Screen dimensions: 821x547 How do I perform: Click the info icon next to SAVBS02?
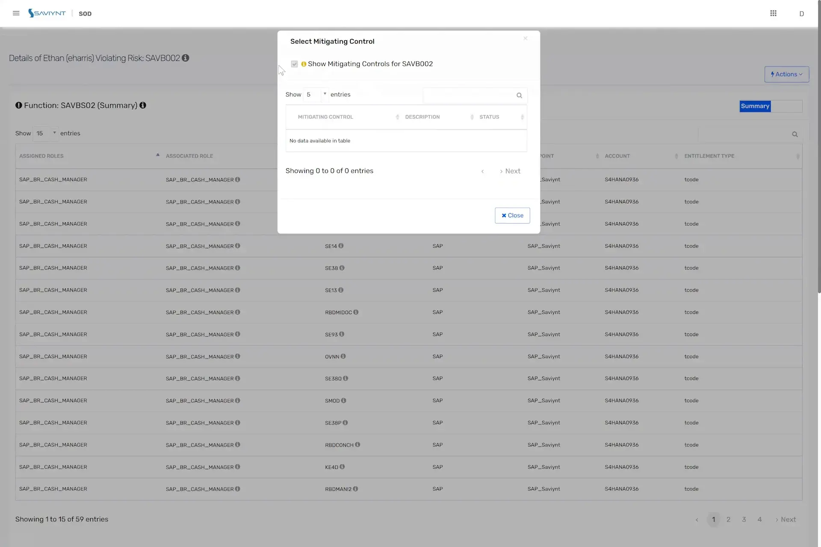(x=143, y=106)
